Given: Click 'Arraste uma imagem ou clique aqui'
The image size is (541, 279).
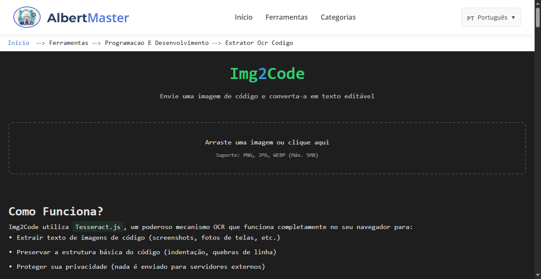Looking at the screenshot, I should point(267,142).
